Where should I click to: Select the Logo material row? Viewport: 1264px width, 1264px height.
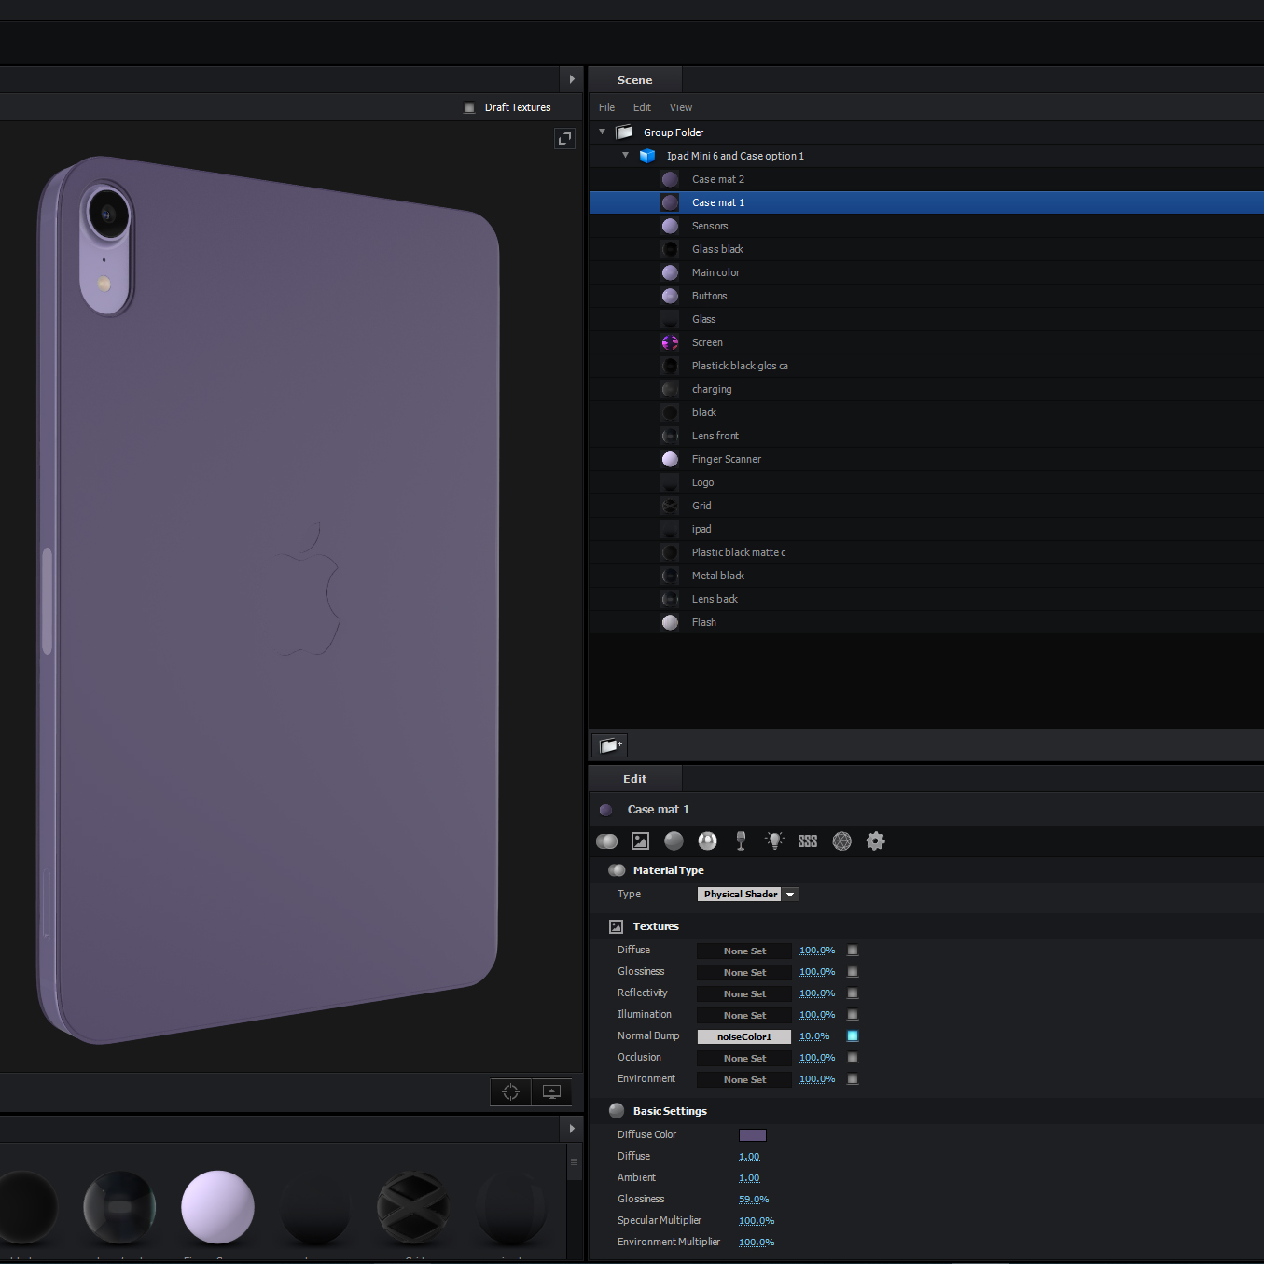tap(926, 482)
